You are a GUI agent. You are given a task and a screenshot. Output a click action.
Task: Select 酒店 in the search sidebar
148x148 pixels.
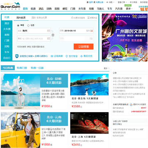[x=7, y=23]
